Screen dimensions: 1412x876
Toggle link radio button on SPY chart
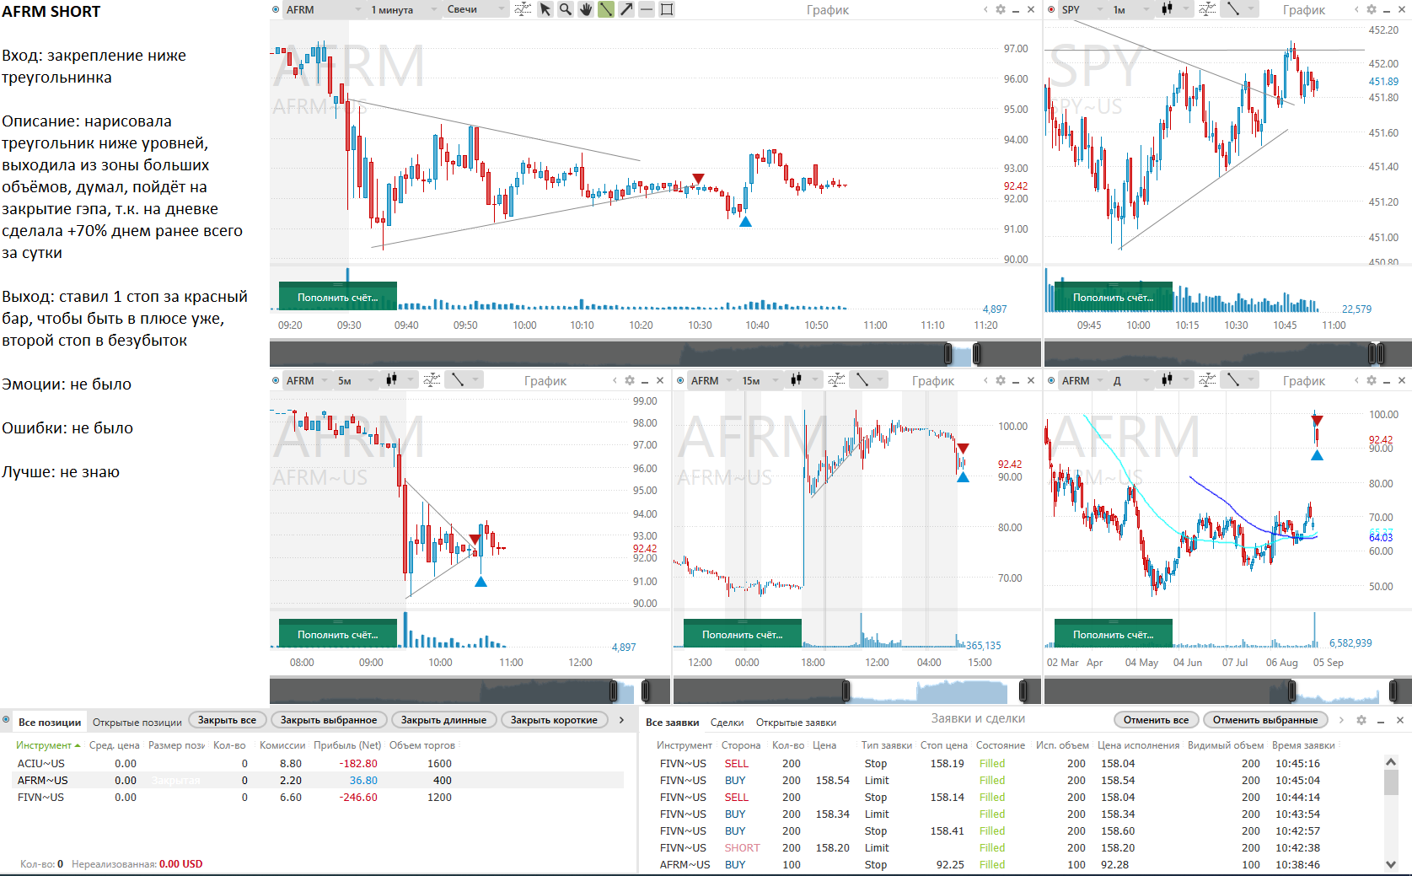point(1051,9)
